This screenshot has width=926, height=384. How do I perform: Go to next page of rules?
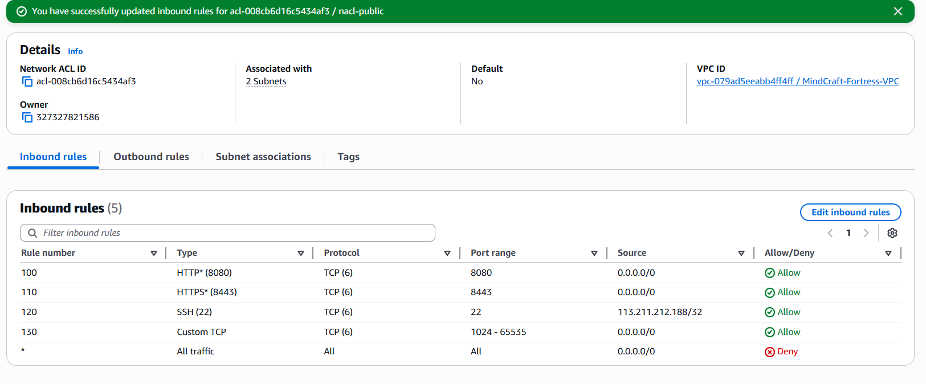pos(866,233)
